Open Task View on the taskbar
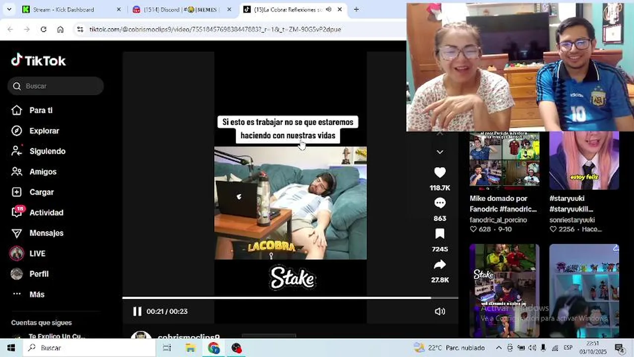The width and height of the screenshot is (634, 357). [167, 348]
